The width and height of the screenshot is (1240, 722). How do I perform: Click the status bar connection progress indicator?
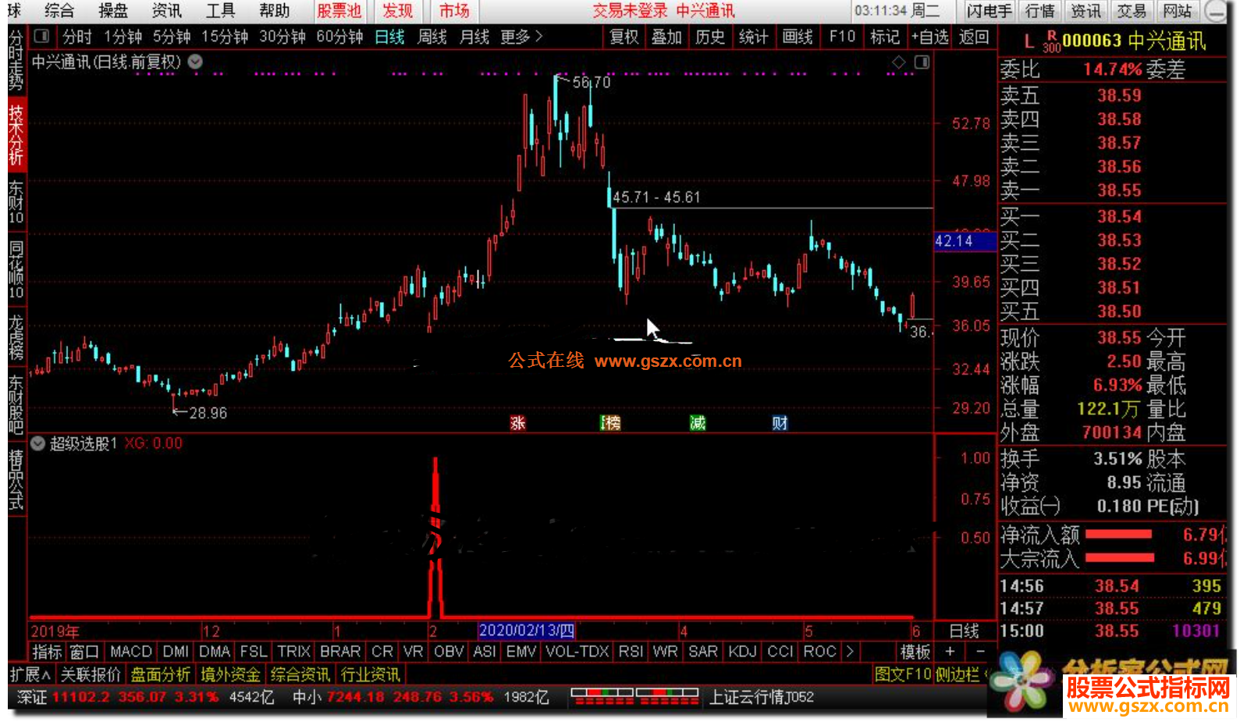[634, 697]
